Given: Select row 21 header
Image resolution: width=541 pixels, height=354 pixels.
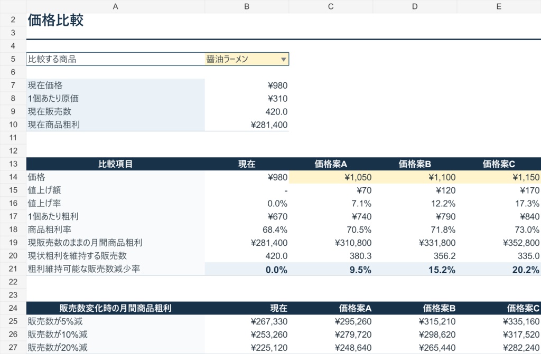Looking at the screenshot, I should click(x=13, y=269).
